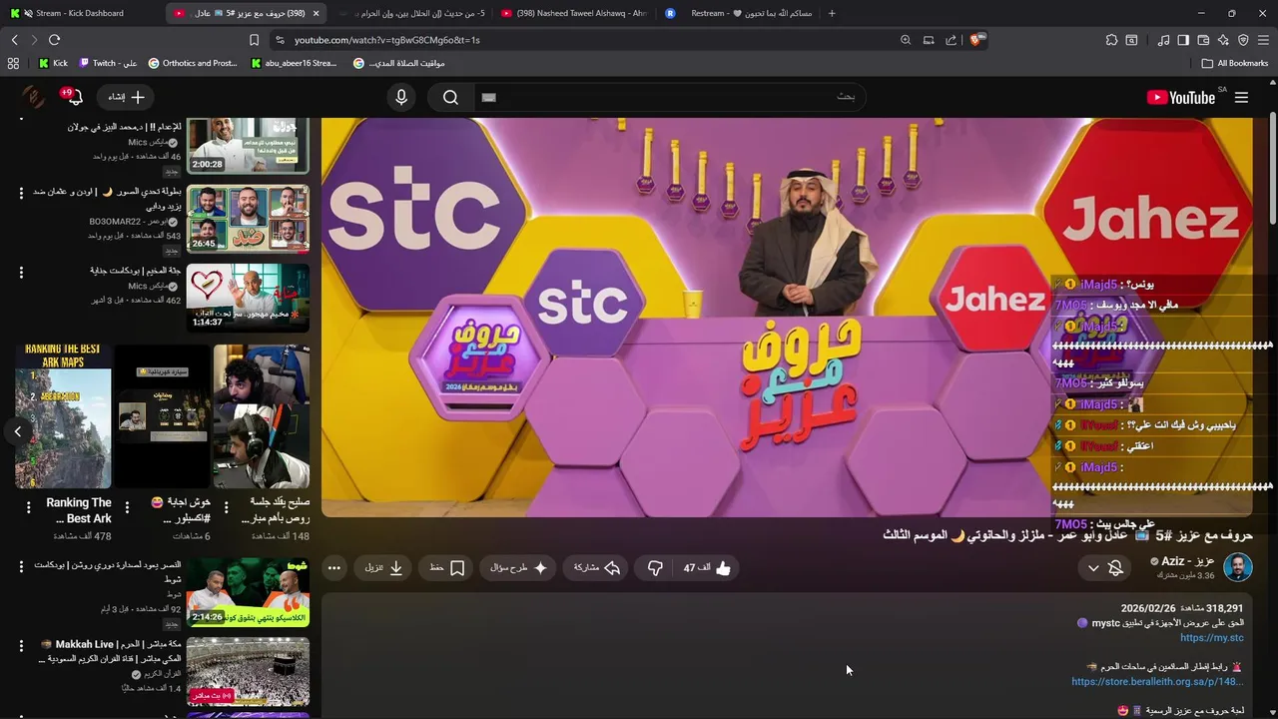Image resolution: width=1278 pixels, height=719 pixels.
Task: Download the video (تنزيل)
Action: (x=383, y=568)
